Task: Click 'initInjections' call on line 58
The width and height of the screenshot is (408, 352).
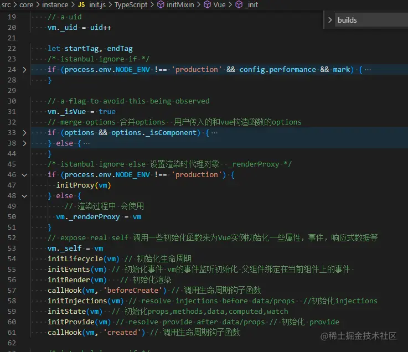Action: 78,301
